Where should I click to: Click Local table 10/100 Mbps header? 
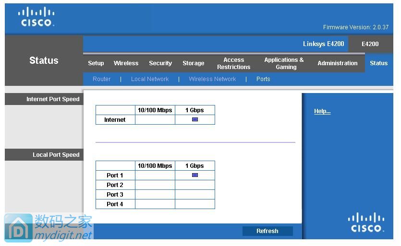coord(155,166)
